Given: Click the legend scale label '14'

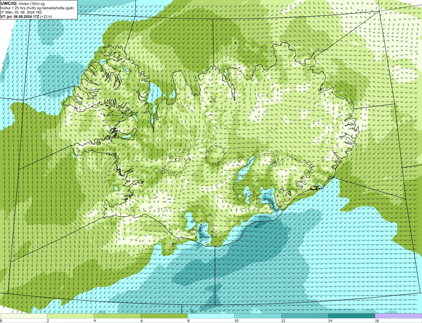Looking at the screenshot, I should (330, 321).
